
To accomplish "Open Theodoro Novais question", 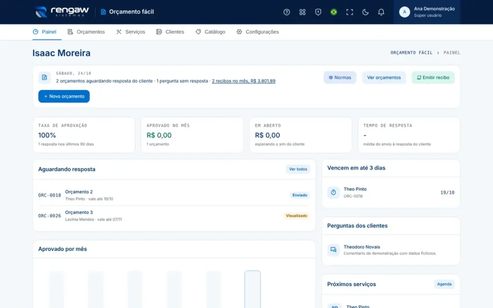I will coord(391,250).
